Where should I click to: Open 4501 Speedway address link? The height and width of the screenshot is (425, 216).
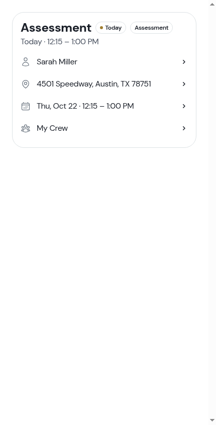click(x=104, y=84)
